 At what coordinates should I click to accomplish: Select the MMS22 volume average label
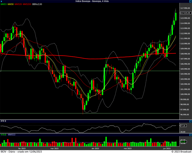click(11, 135)
